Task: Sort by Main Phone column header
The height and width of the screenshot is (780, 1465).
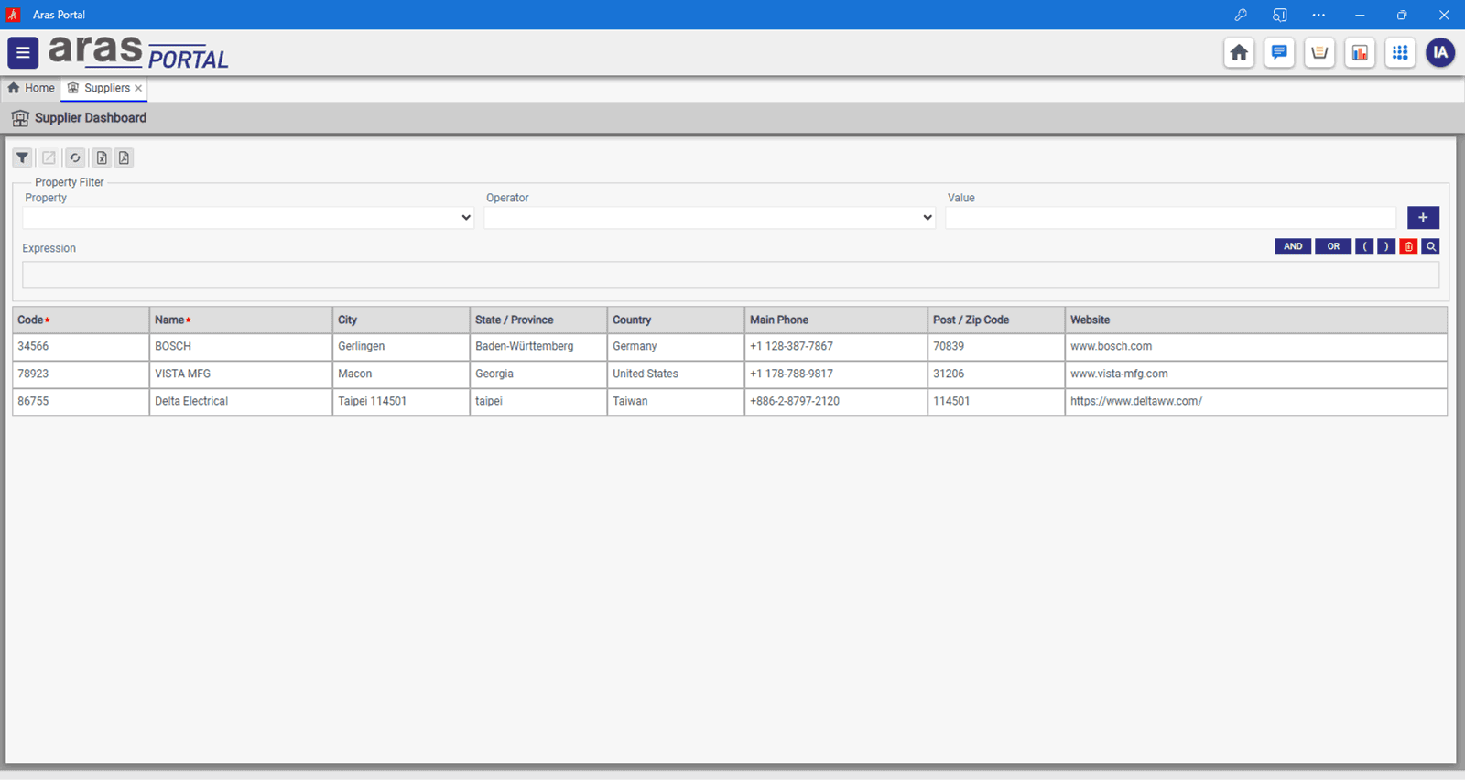Action: [836, 320]
